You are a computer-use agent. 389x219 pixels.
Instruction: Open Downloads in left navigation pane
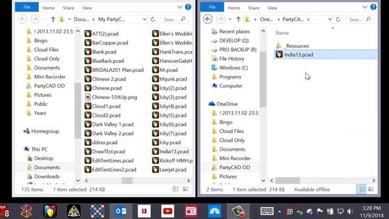43,176
